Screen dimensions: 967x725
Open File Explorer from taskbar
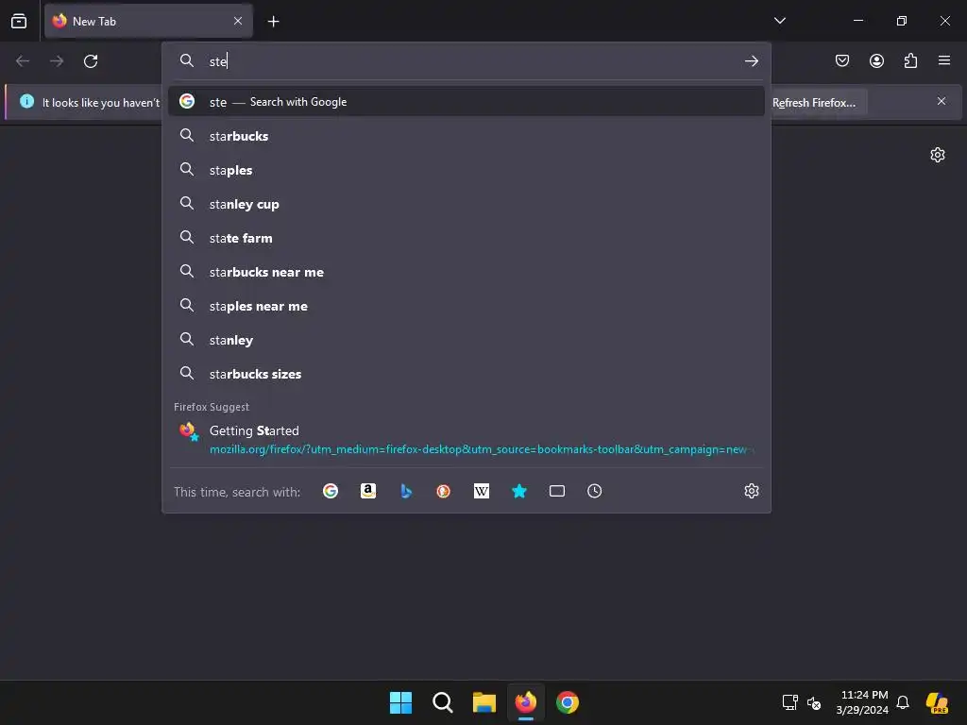[484, 702]
